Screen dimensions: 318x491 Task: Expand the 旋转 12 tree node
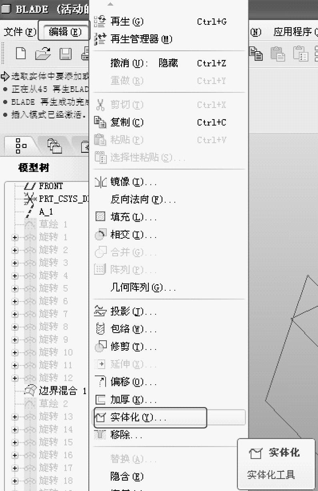(x=15, y=378)
